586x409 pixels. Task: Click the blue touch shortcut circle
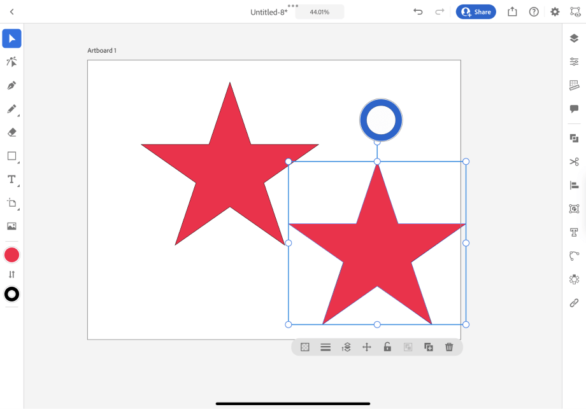381,120
